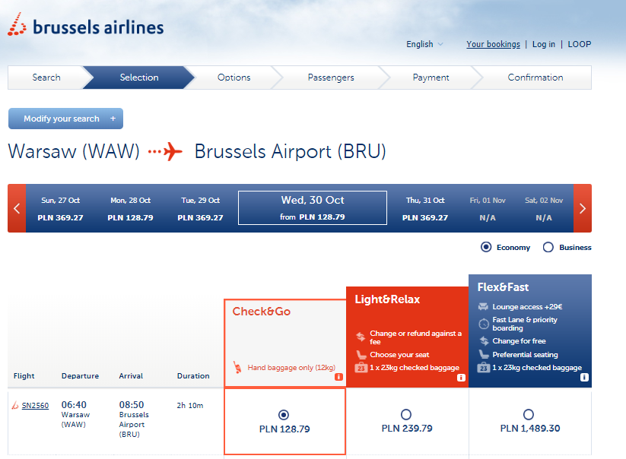
Task: Click the hand baggage icon in Check&Go
Action: pos(237,367)
